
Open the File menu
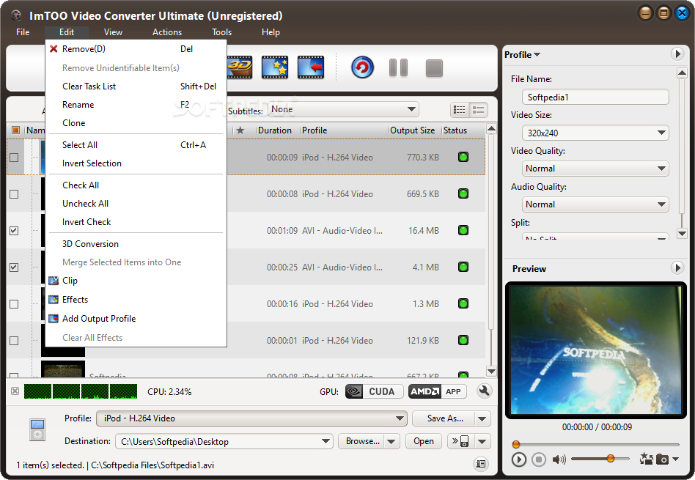point(23,32)
